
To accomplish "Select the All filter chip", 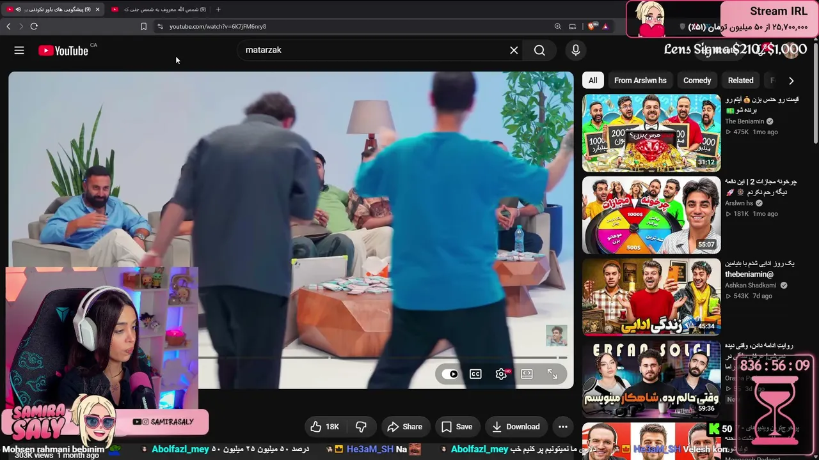I will click(x=593, y=80).
